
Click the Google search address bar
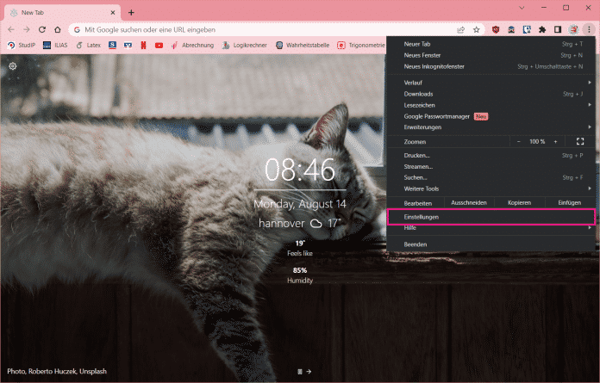click(x=259, y=29)
